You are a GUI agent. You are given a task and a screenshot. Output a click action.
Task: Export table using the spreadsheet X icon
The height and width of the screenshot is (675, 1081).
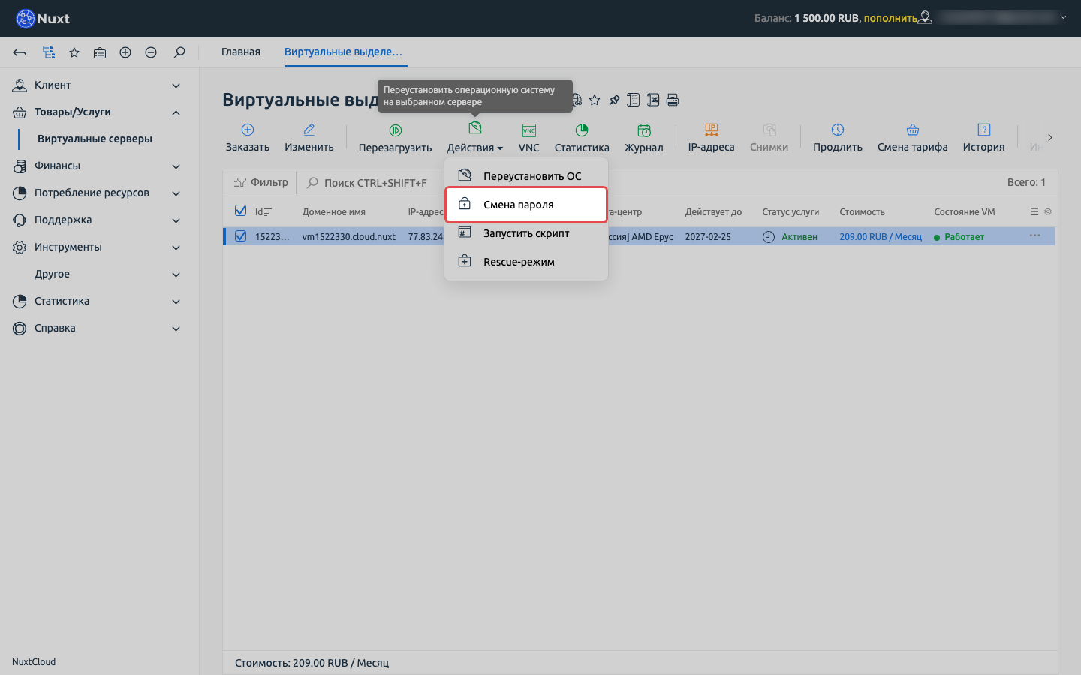coord(653,100)
